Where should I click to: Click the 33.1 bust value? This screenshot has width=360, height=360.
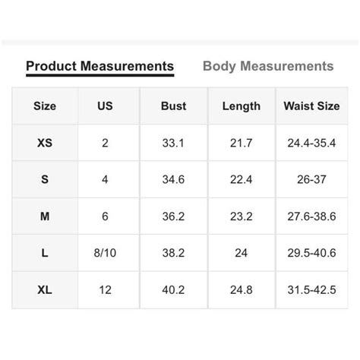point(173,143)
